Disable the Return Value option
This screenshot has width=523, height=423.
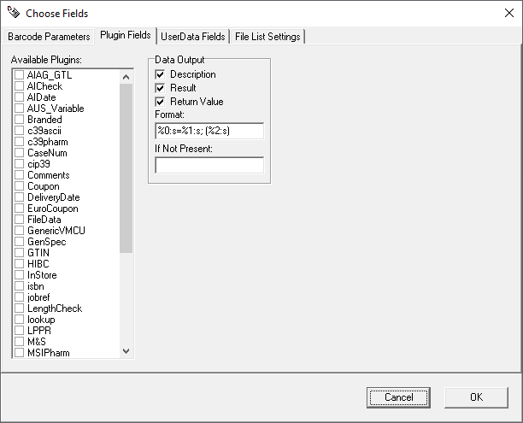pos(160,102)
